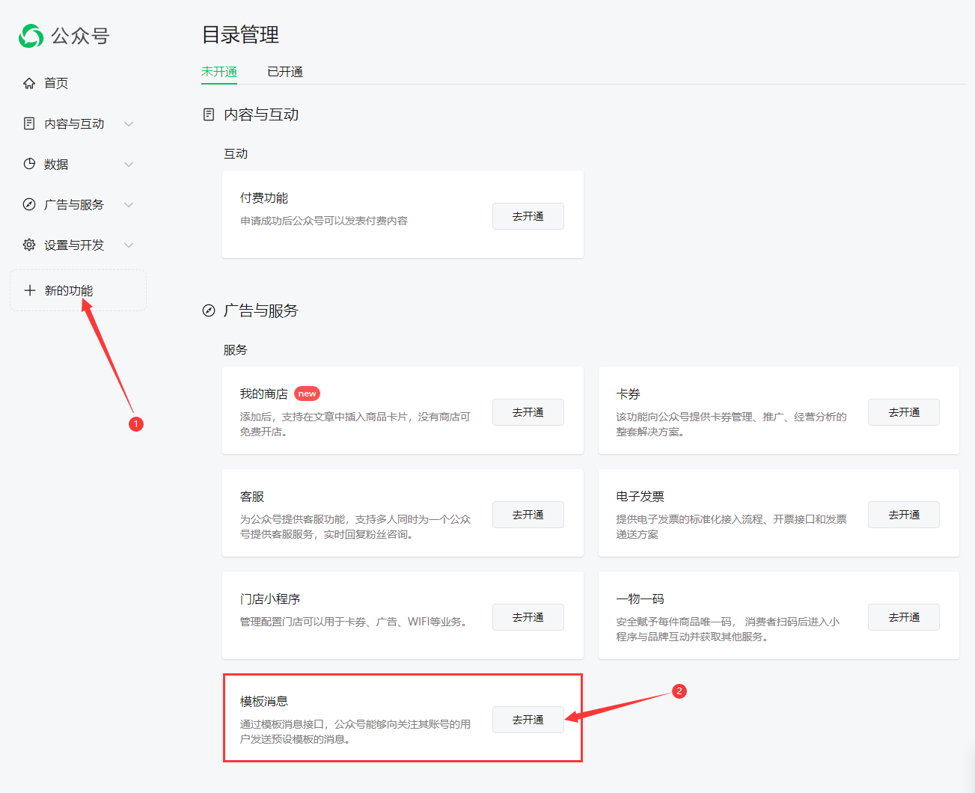This screenshot has height=793, width=975.
Task: Click the green 公众号 logo icon
Action: [31, 36]
